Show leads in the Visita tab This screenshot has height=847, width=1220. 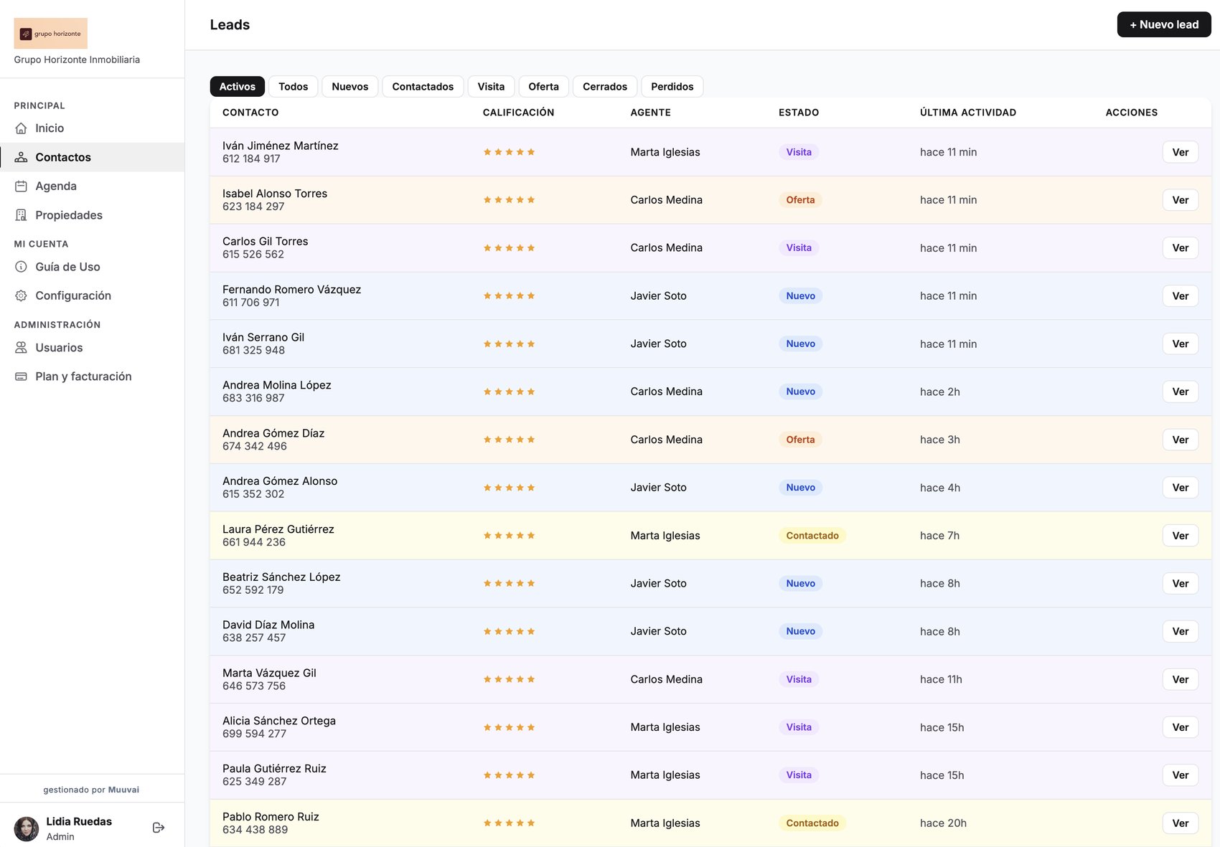(x=491, y=87)
